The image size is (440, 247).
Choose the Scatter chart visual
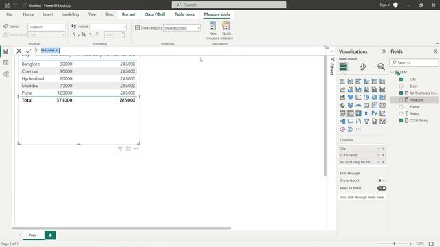pyautogui.click(x=358, y=97)
